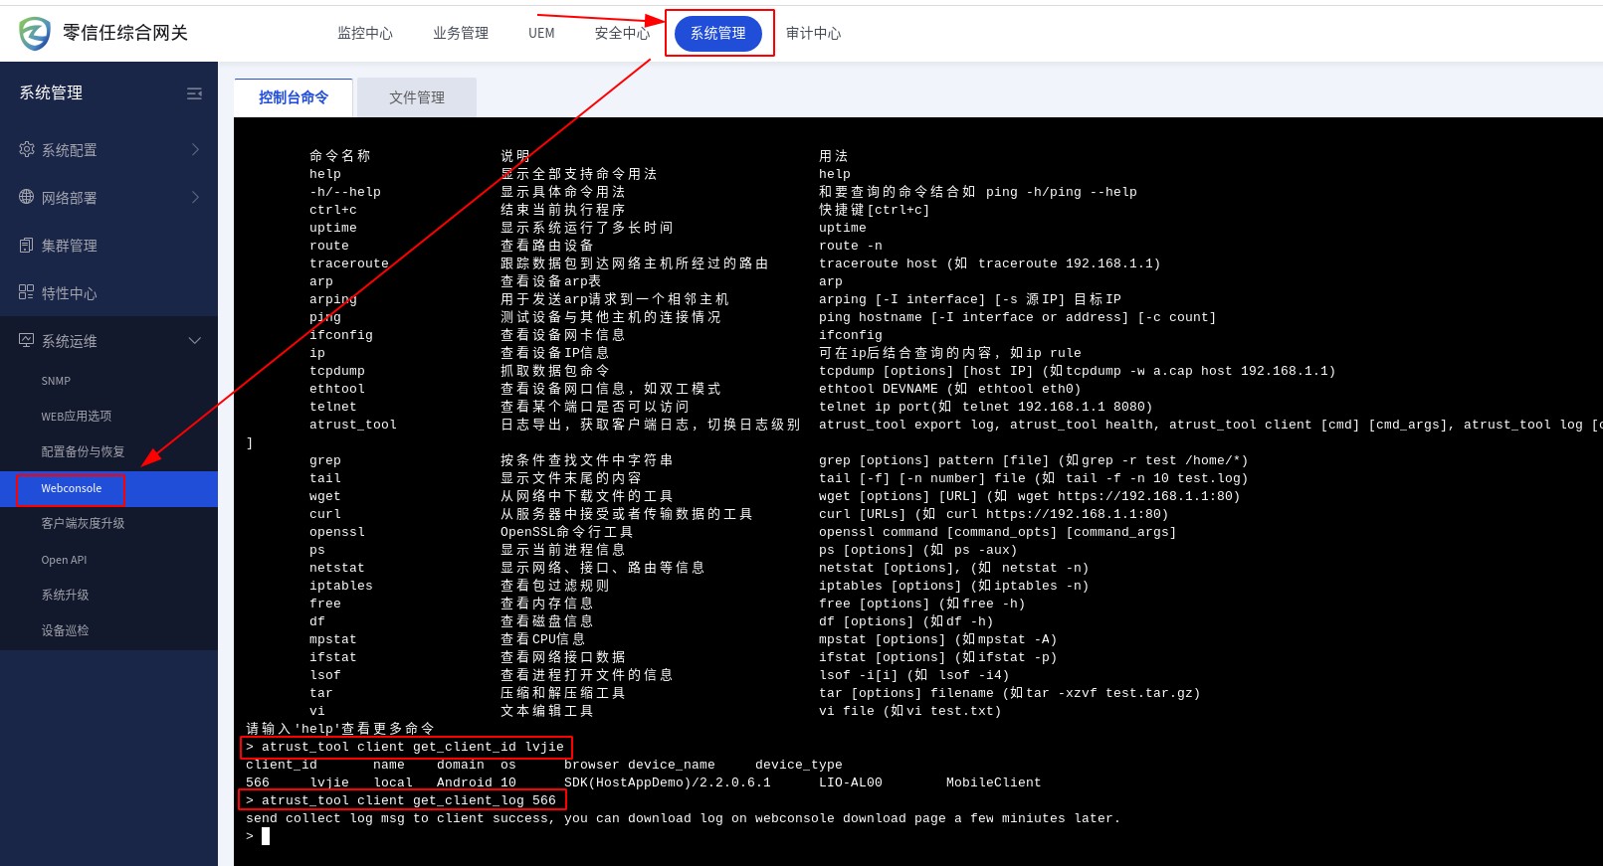Click the 集群管理 icon
The image size is (1603, 866).
[27, 245]
